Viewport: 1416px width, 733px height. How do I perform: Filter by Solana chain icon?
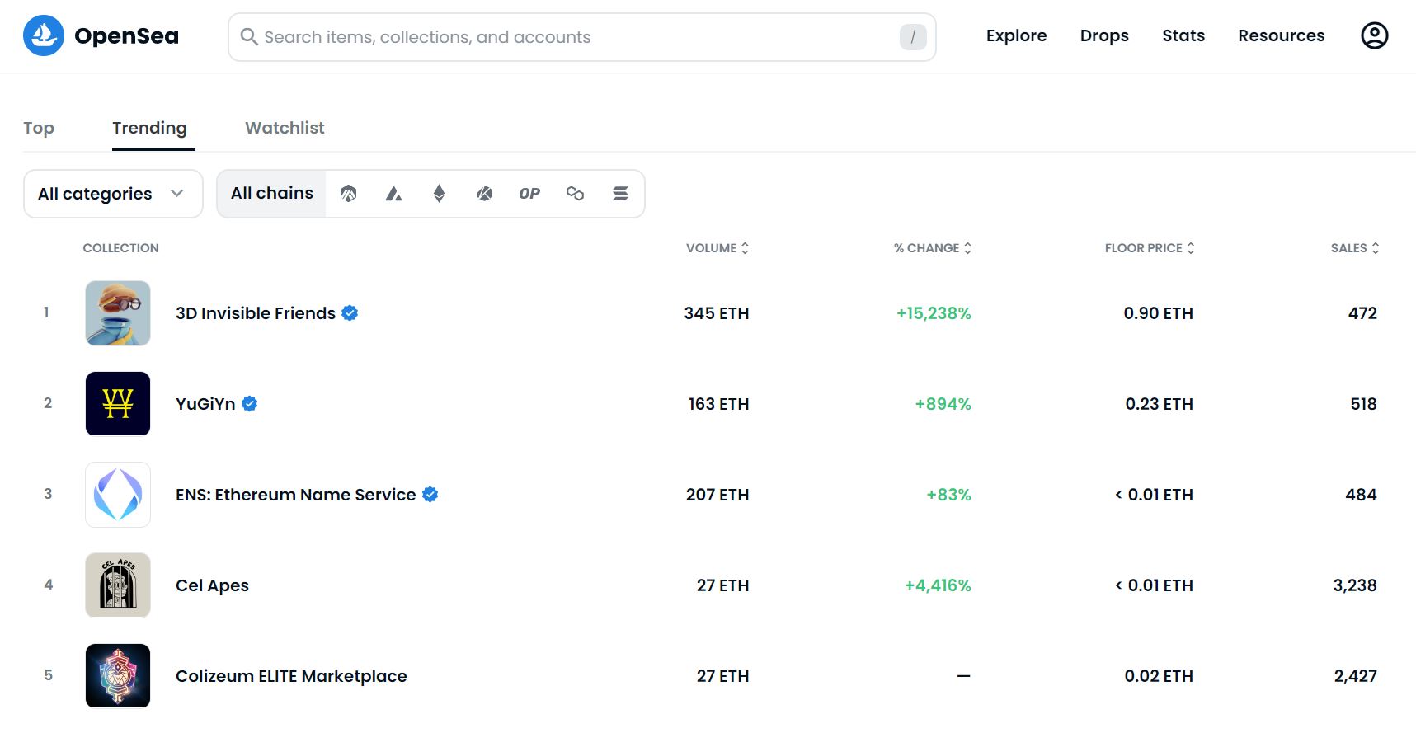621,194
